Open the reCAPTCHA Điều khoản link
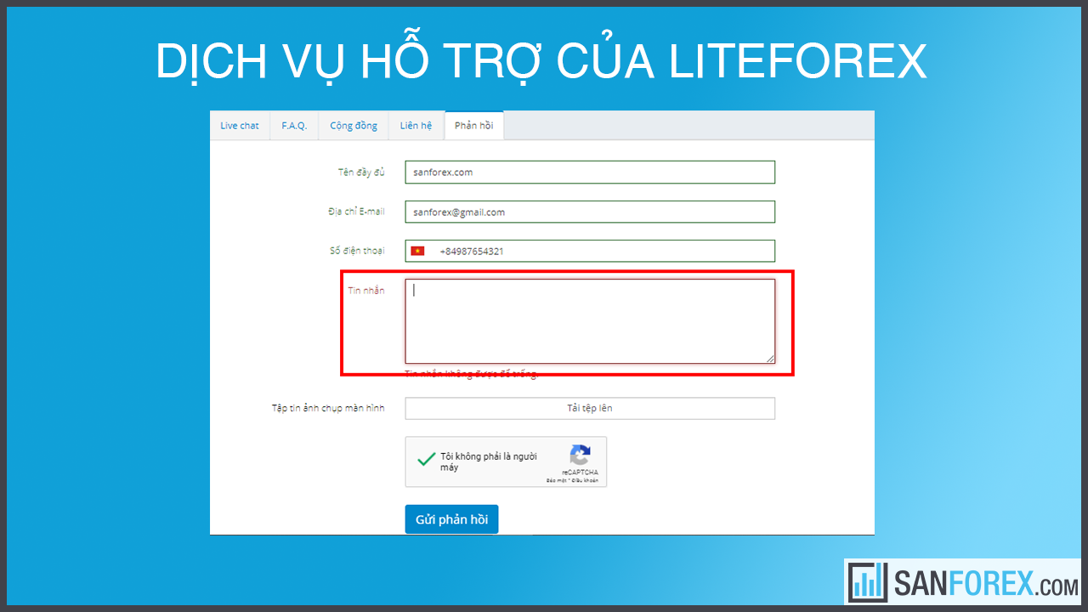The image size is (1088, 612). 584,480
